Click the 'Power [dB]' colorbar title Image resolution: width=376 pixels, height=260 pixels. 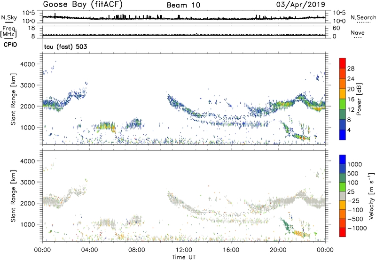pos(359,99)
